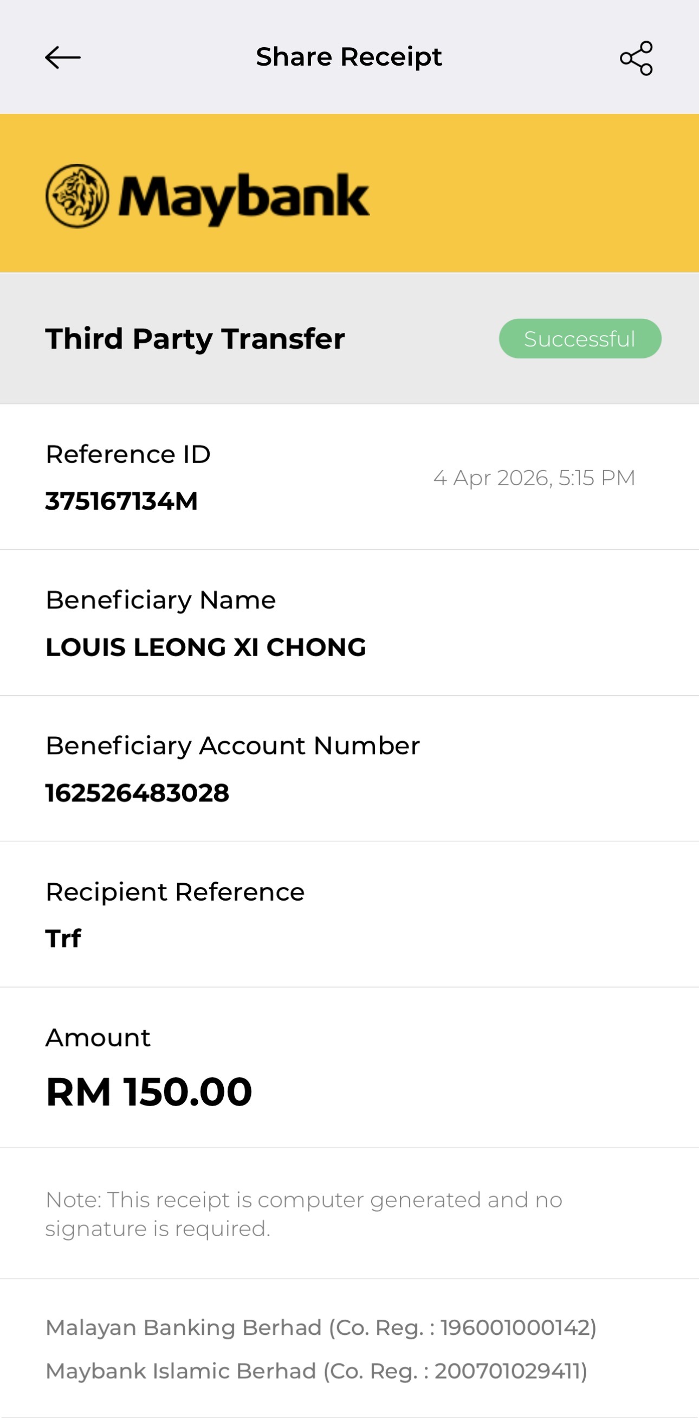Tap the Amount label
Viewport: 699px width, 1420px height.
[98, 1037]
